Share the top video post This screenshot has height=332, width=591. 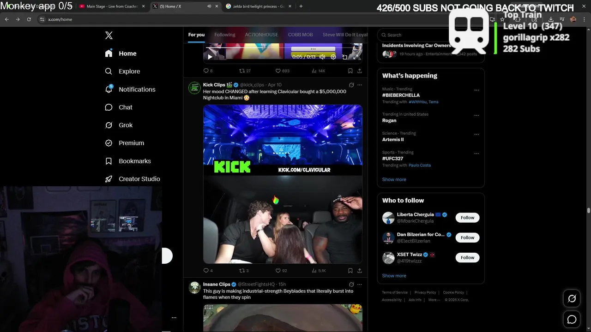(x=360, y=71)
